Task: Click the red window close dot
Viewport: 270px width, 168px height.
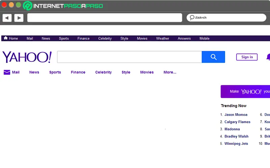Action: click(x=4, y=5)
